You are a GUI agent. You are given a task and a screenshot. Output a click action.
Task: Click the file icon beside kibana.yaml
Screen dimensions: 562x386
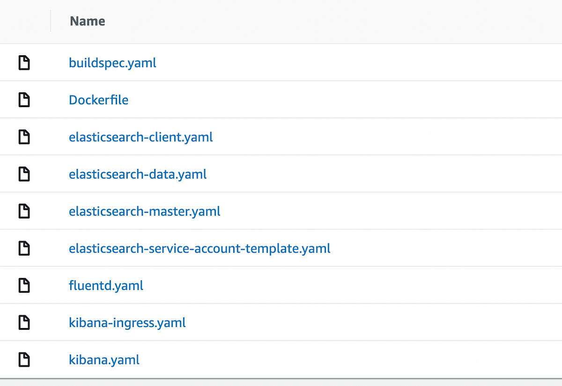click(x=24, y=359)
